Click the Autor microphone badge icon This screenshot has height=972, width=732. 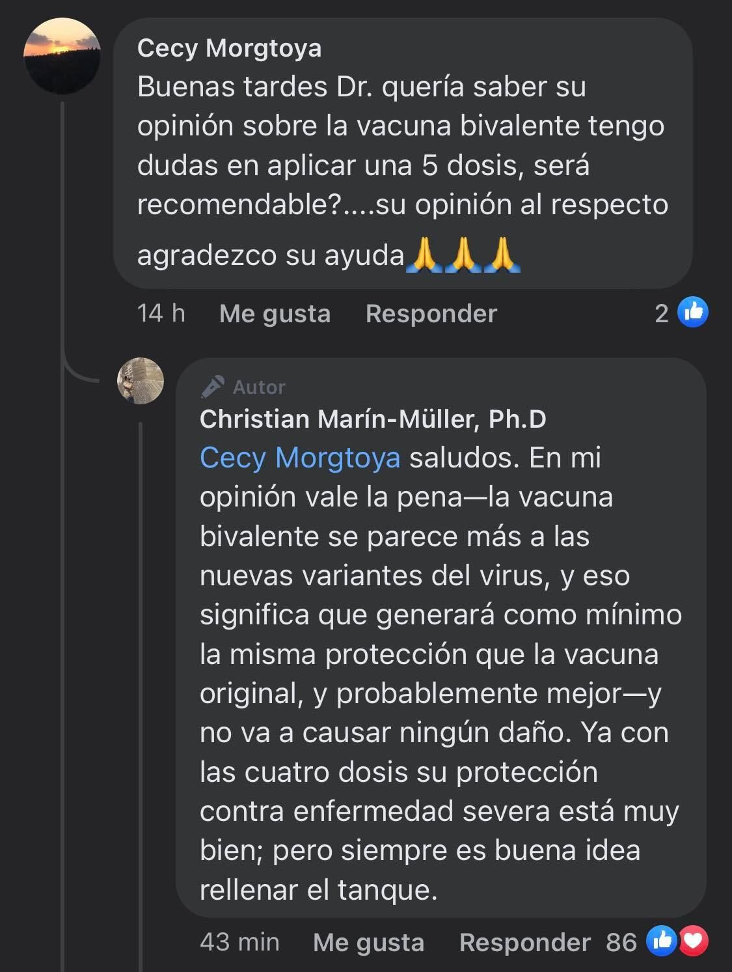(x=213, y=387)
